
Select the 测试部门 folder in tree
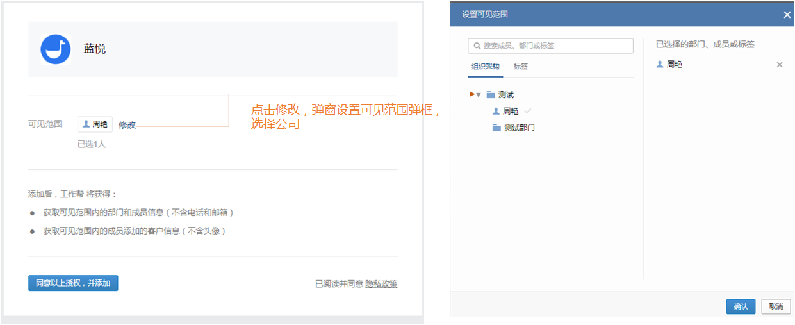pos(519,128)
